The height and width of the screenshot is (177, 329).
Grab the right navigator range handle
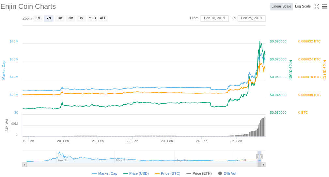coord(261,156)
